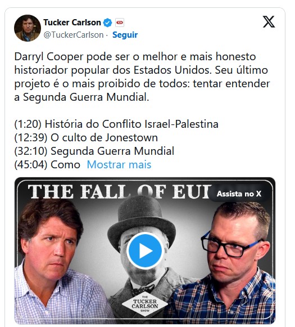This screenshot has width=295, height=327.
Task: Jump to the (45:04) timestamp
Action: coord(31,164)
